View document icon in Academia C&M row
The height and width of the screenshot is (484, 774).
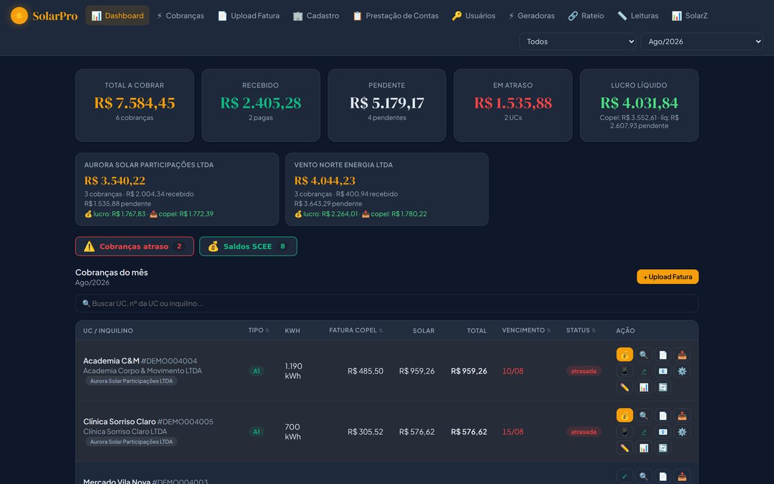click(663, 354)
